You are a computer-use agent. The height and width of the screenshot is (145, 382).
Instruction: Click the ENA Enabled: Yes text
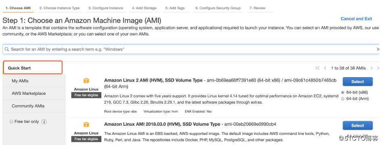point(198,112)
